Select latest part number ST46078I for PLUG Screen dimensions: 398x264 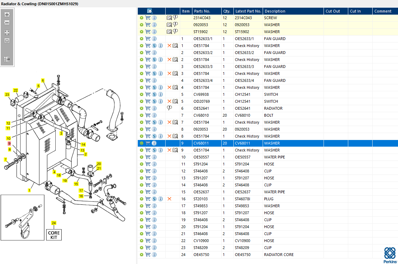tap(242, 199)
